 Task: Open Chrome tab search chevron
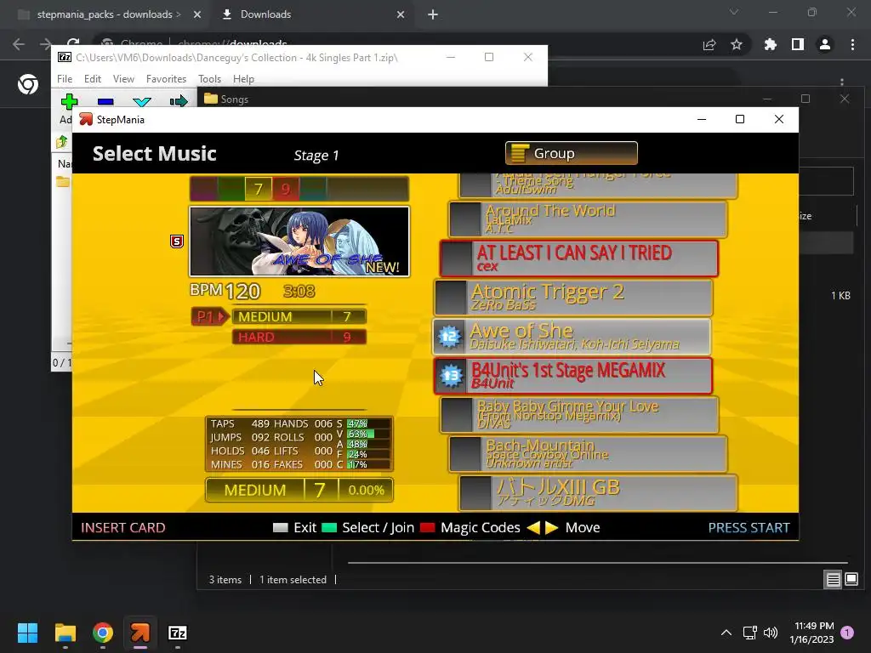(x=734, y=12)
